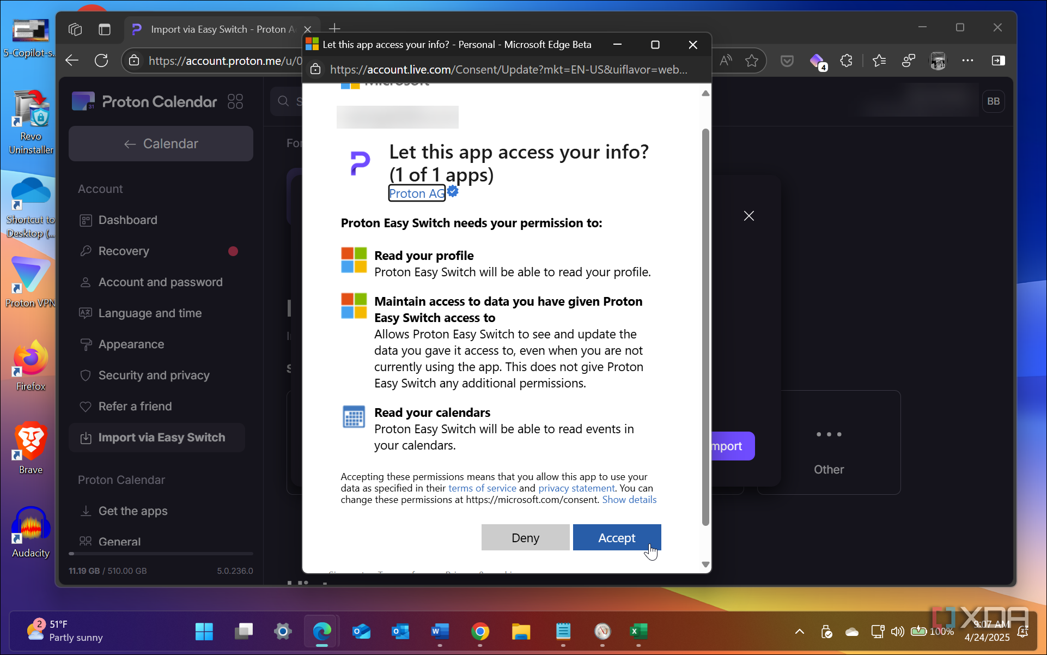This screenshot has height=655, width=1047.
Task: Open the terms of service link
Action: pos(482,488)
